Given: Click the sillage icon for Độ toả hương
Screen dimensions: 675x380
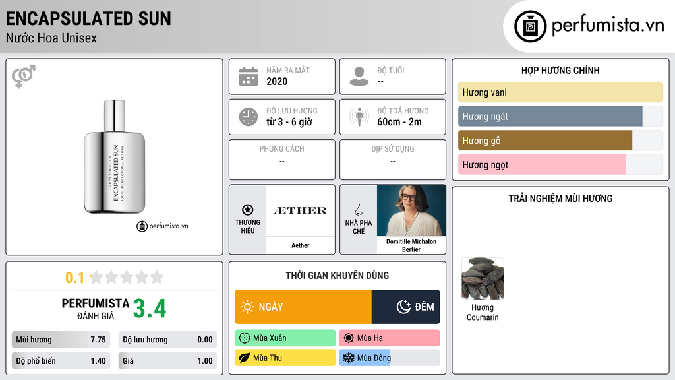Looking at the screenshot, I should click(x=359, y=117).
